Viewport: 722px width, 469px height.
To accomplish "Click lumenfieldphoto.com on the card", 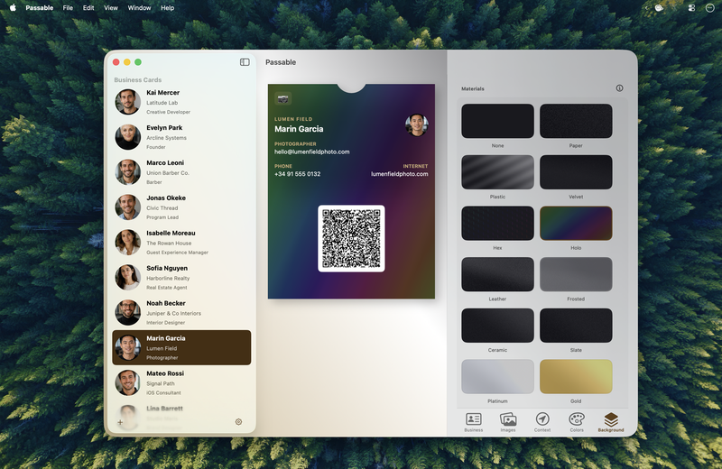I will pos(400,174).
